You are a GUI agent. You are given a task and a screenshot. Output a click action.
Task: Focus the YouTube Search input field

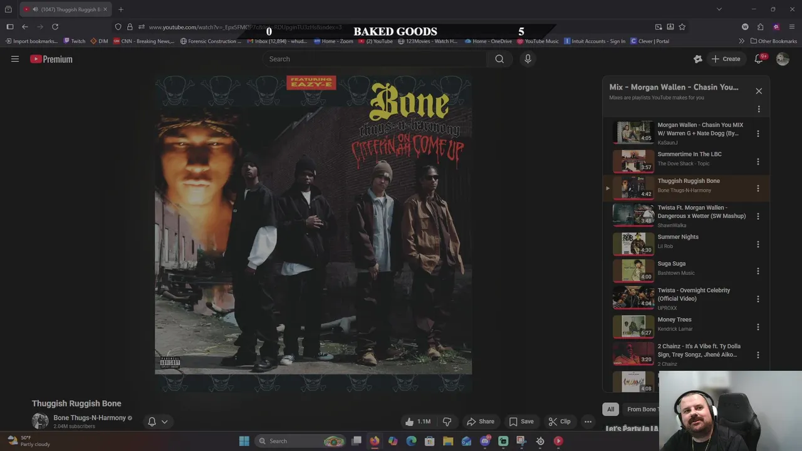[376, 59]
